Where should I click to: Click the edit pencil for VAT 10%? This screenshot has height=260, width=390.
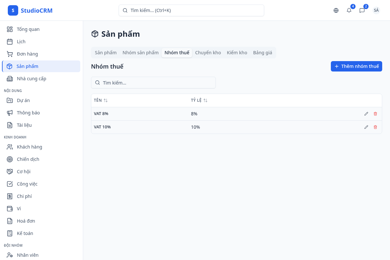pos(366,127)
